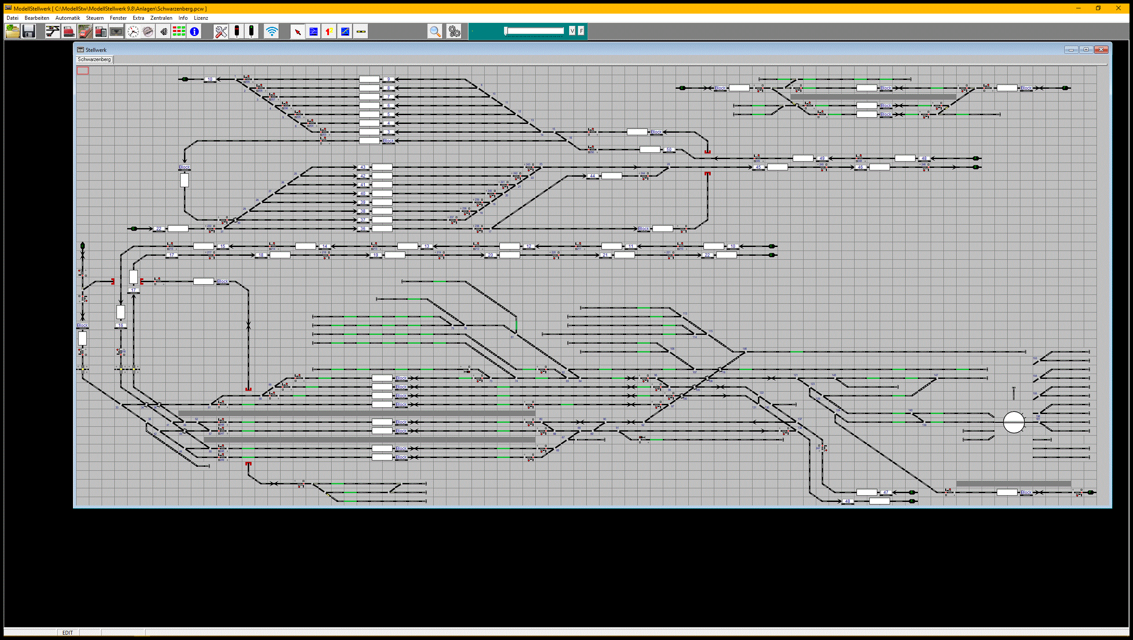This screenshot has width=1133, height=640.
Task: Open the Info menu
Action: [183, 18]
